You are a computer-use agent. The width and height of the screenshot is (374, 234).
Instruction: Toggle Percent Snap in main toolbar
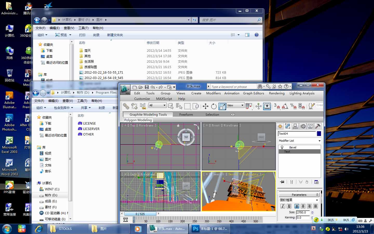[x=293, y=106]
